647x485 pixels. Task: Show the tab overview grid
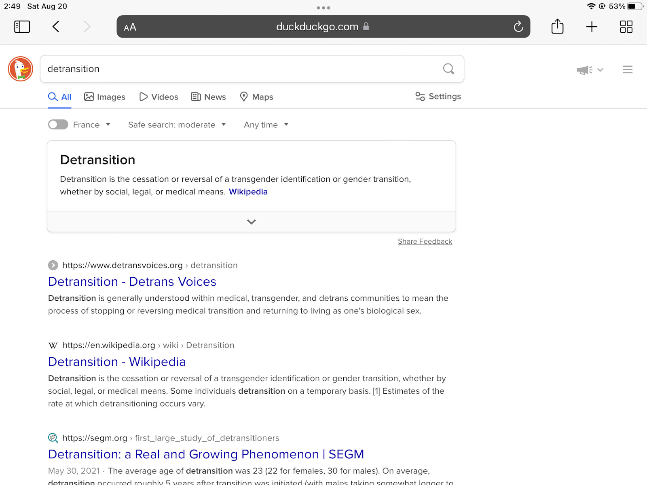tap(626, 27)
